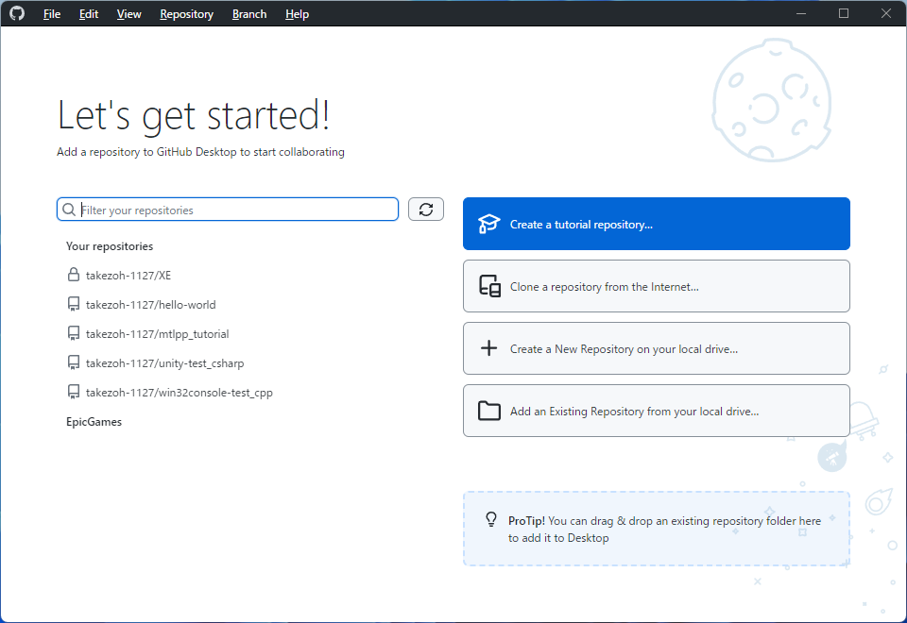Open the Help menu
Image resolution: width=907 pixels, height=623 pixels.
click(297, 13)
